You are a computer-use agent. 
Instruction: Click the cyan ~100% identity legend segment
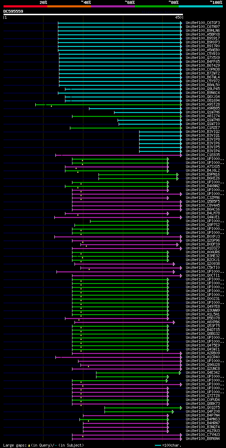tap(200, 6)
